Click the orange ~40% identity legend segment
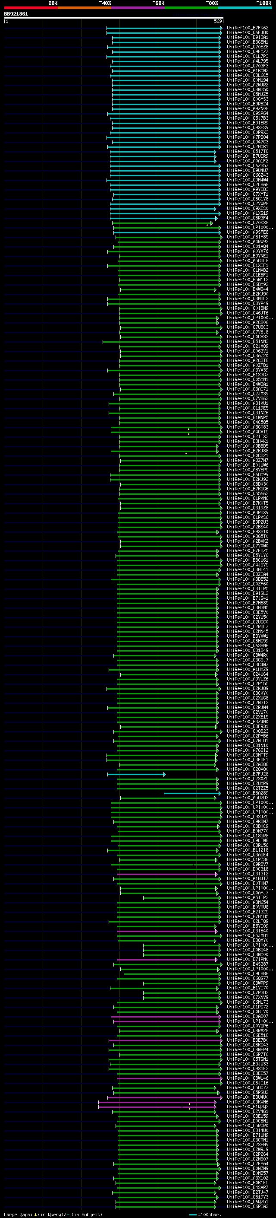 [x=85, y=8]
